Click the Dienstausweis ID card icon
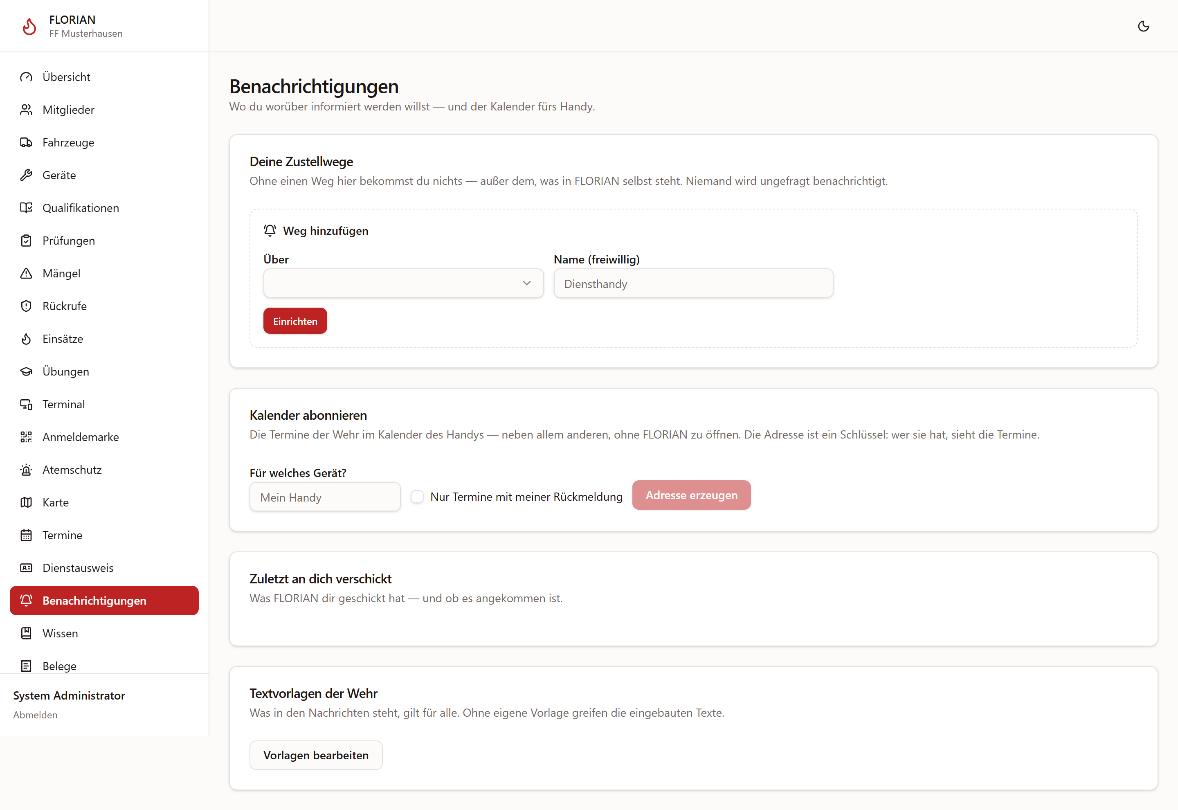Viewport: 1178px width, 810px height. [x=26, y=568]
